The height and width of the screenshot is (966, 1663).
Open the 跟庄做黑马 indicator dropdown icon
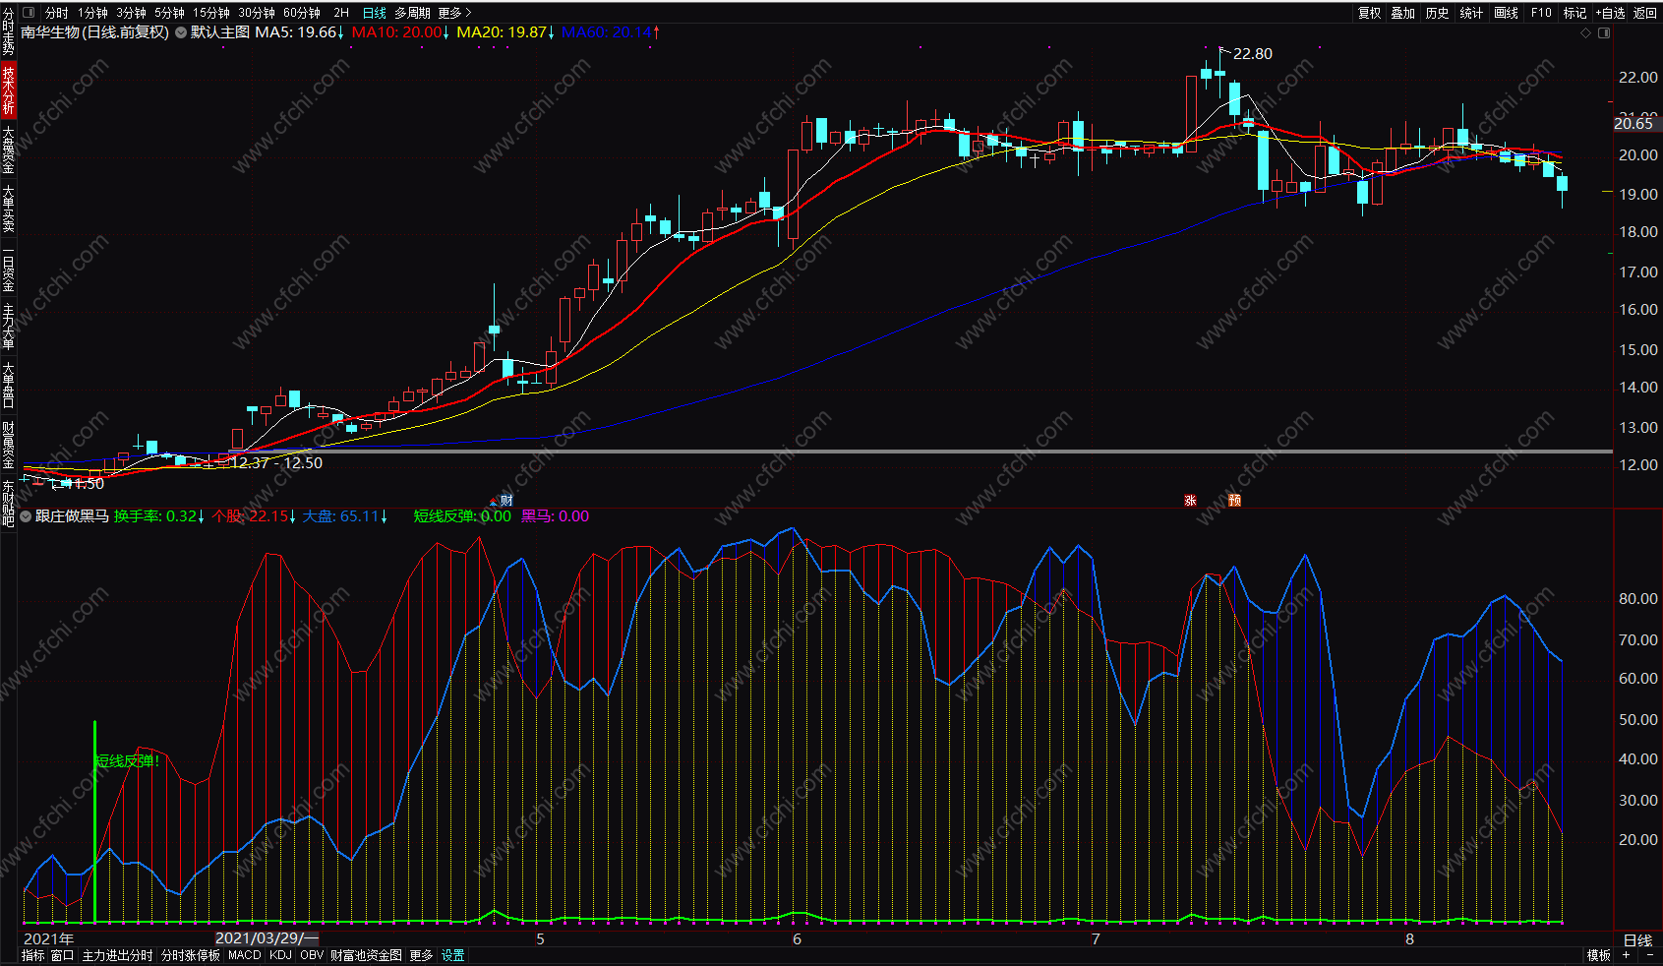click(x=26, y=516)
